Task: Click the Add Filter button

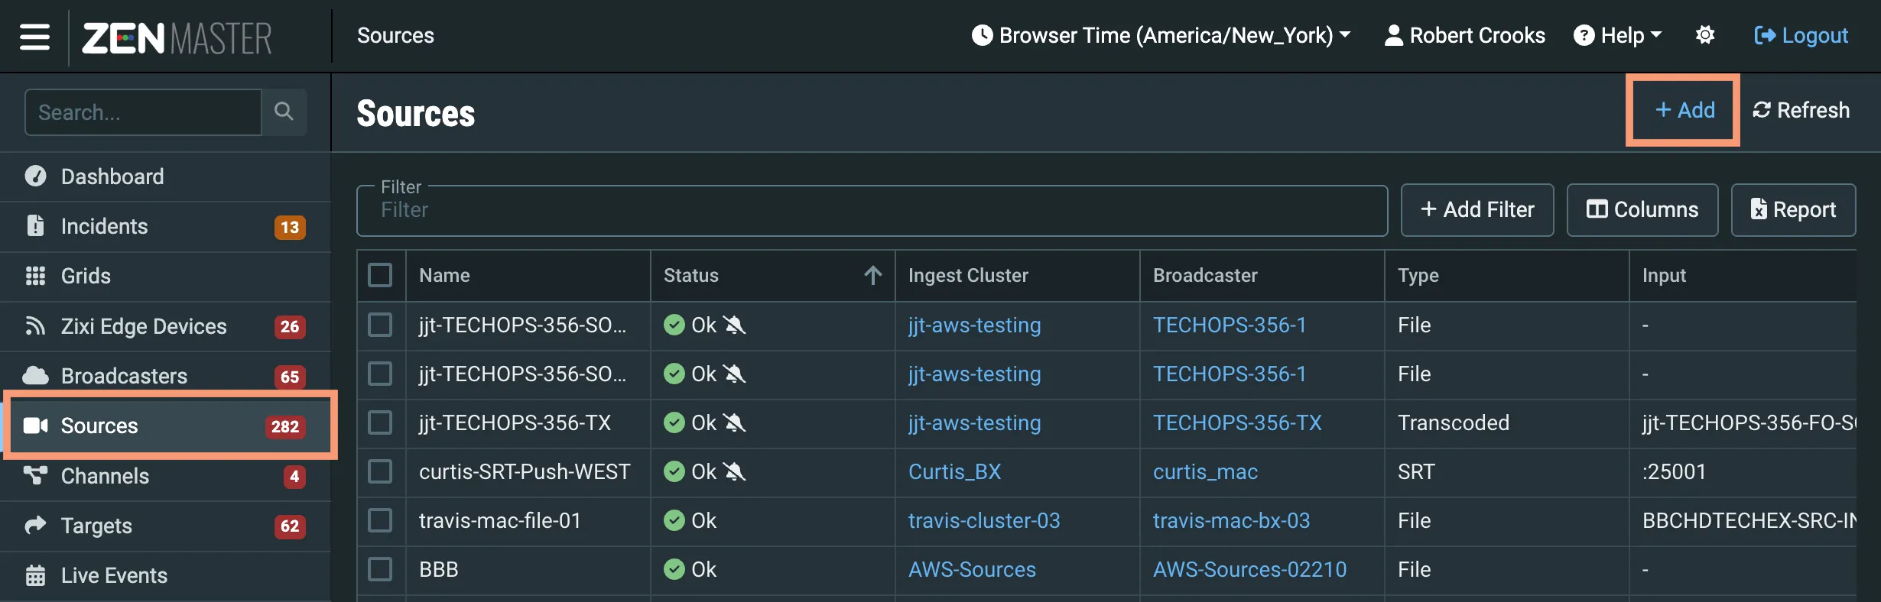Action: click(1477, 209)
